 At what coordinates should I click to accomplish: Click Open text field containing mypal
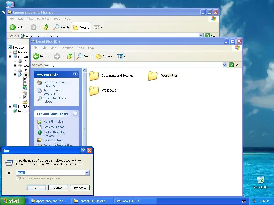[x=51, y=173]
